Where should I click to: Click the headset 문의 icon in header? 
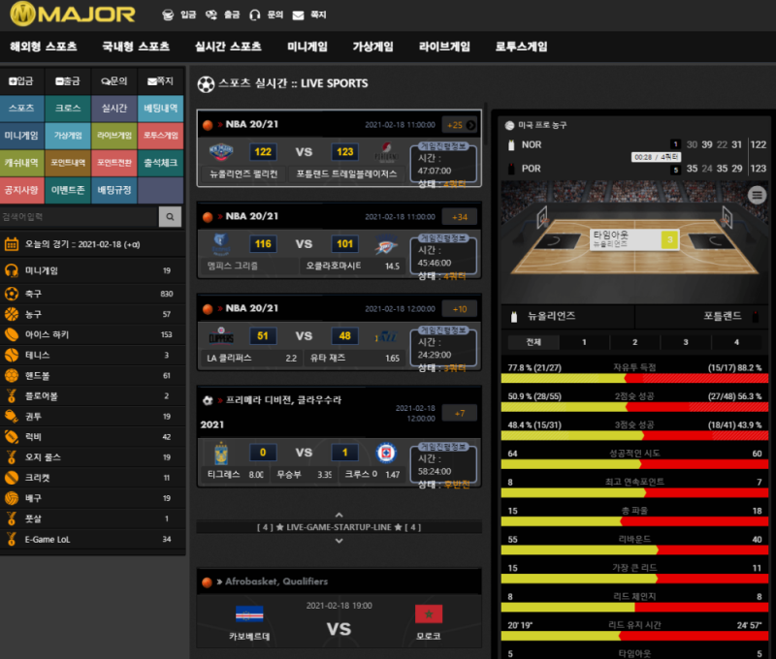254,16
